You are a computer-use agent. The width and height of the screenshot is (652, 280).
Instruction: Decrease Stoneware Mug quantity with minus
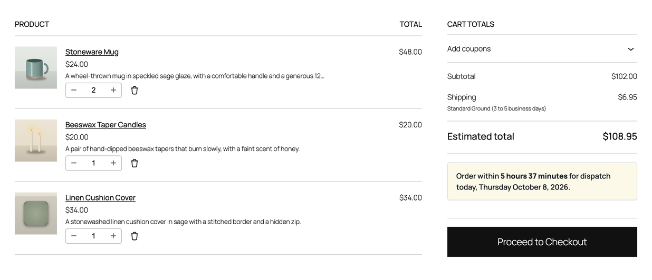[x=74, y=91]
